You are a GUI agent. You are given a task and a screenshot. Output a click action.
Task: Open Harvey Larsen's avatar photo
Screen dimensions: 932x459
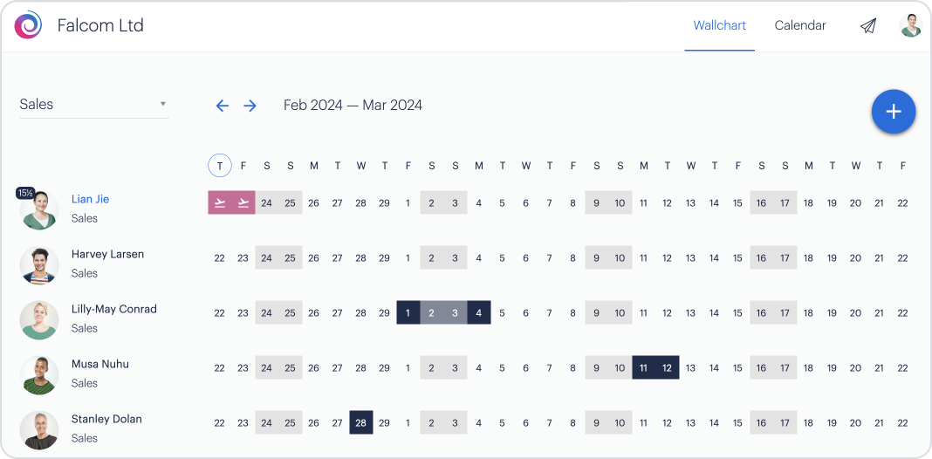[x=39, y=264]
